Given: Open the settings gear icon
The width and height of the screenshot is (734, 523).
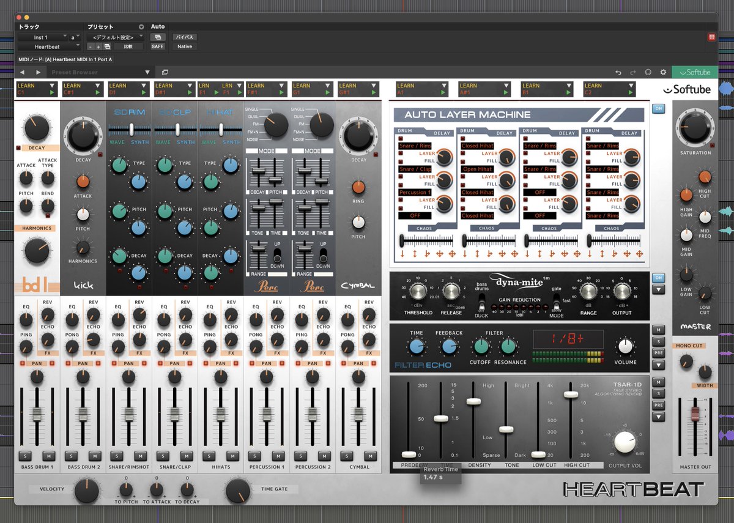Looking at the screenshot, I should (663, 72).
